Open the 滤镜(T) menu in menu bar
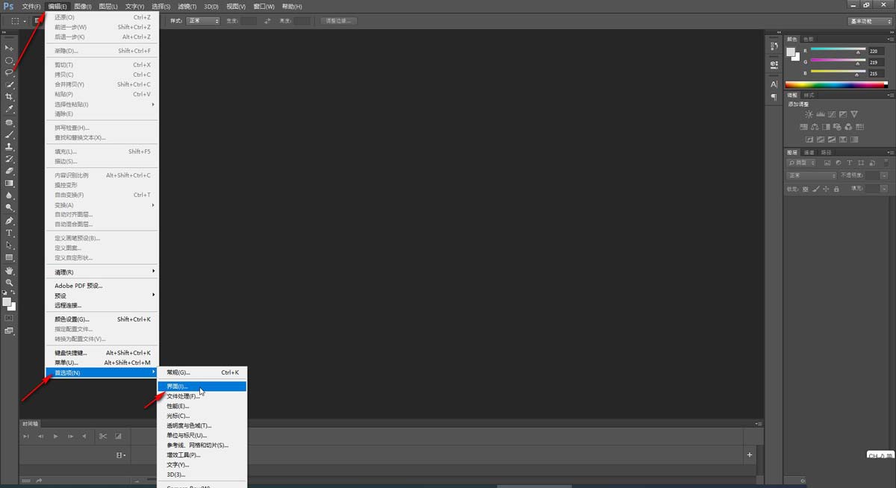The width and height of the screenshot is (896, 488). click(187, 7)
